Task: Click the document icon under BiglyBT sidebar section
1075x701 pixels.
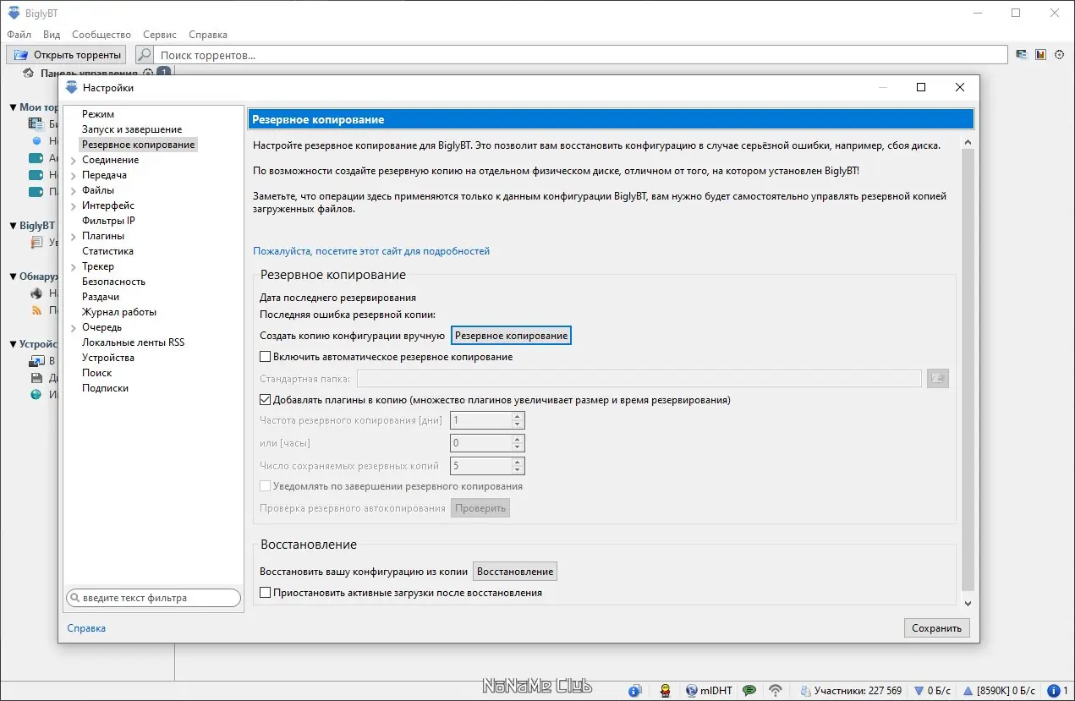Action: tap(36, 243)
